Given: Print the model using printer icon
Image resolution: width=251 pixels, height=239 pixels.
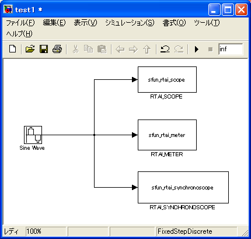Looking at the screenshot, I should (x=57, y=49).
